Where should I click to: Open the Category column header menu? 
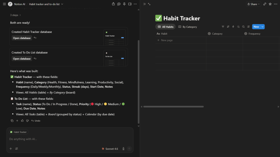pos(224,34)
